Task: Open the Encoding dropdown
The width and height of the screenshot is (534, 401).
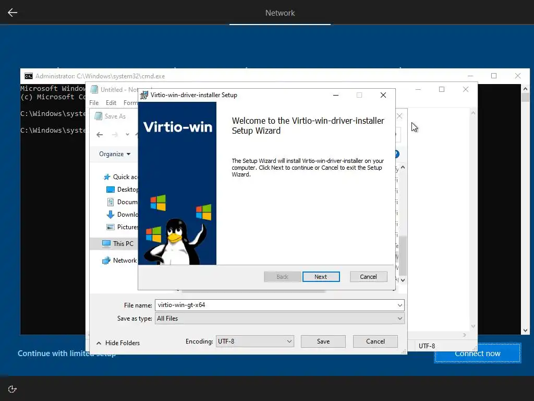Action: coord(254,341)
